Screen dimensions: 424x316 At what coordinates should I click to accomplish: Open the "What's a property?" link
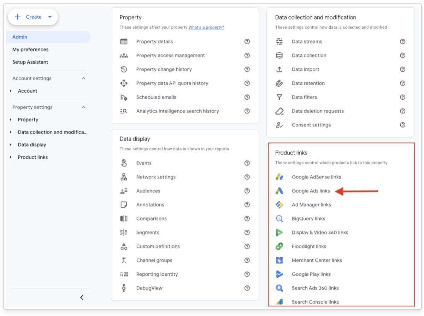coord(206,27)
